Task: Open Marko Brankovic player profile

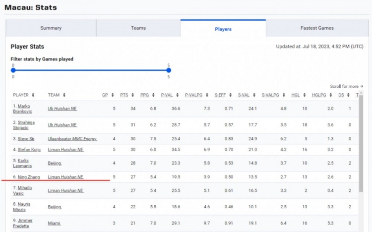Action: 23,109
